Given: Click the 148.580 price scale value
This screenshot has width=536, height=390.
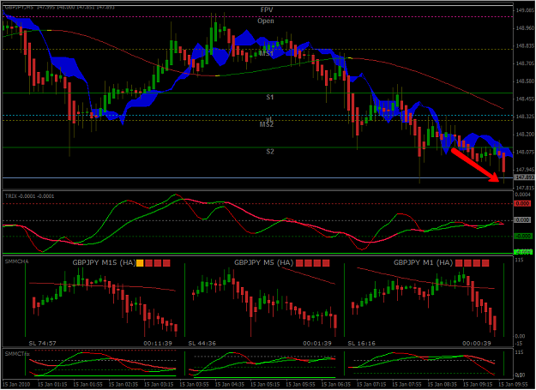Looking at the screenshot, I should click(x=525, y=81).
